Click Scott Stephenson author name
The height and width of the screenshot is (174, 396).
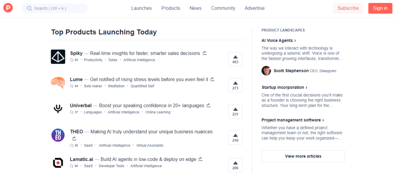[291, 71]
